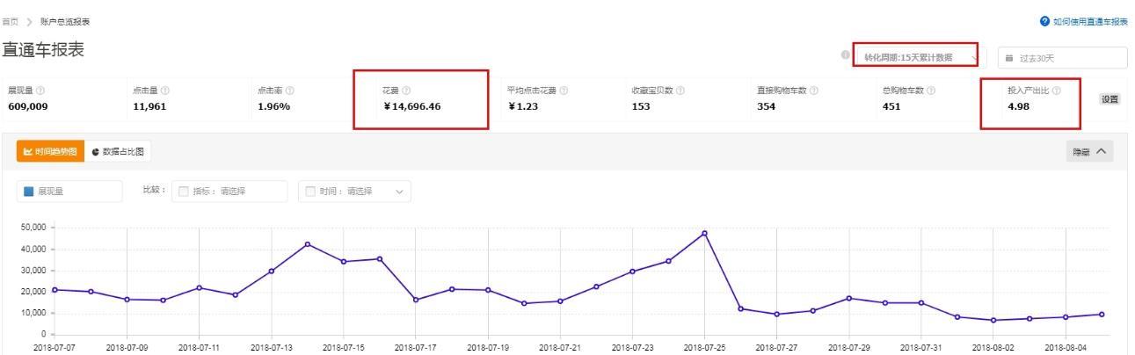Click help icon next to 点击量
Screen dimensions: 1135x355
tap(165, 91)
